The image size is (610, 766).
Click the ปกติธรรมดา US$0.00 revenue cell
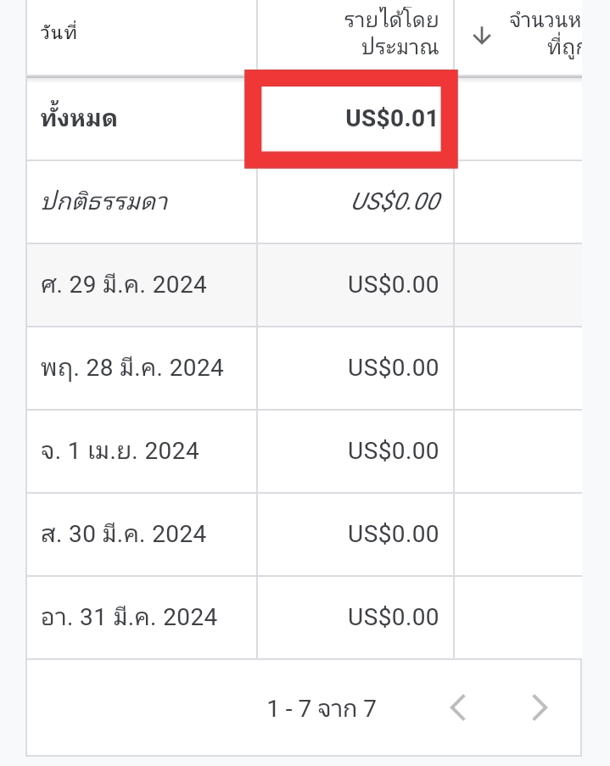coord(395,202)
